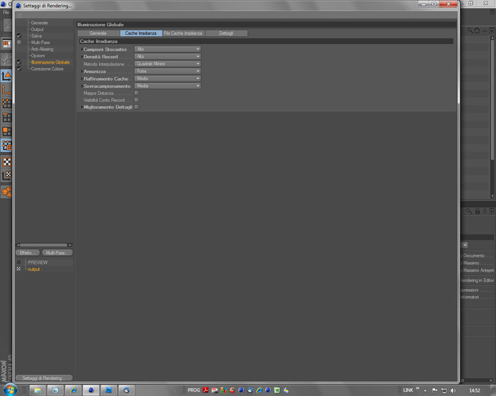Image resolution: width=496 pixels, height=396 pixels.
Task: Click the Multi-Pass... button
Action: point(57,252)
